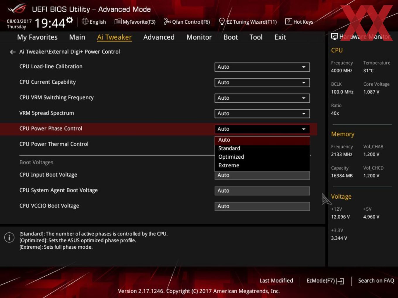The image size is (398, 298).
Task: Click the 1.087 V core voltage value
Action: click(x=371, y=92)
